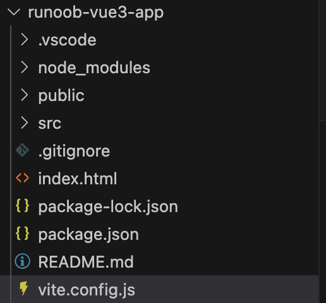Click the git icon beside .gitignore
The height and width of the screenshot is (303, 326).
[x=22, y=150]
